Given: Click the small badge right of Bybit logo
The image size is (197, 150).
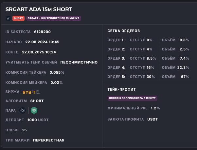Looking at the screenshot, I should click(x=38, y=92).
